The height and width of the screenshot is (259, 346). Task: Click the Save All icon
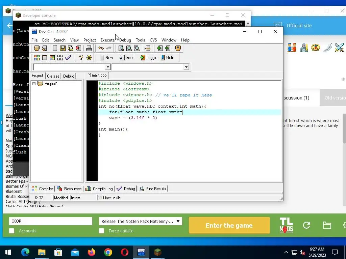click(x=71, y=48)
